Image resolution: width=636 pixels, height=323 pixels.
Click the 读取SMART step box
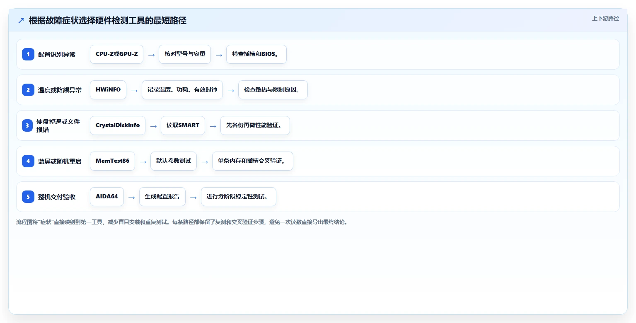pyautogui.click(x=183, y=125)
